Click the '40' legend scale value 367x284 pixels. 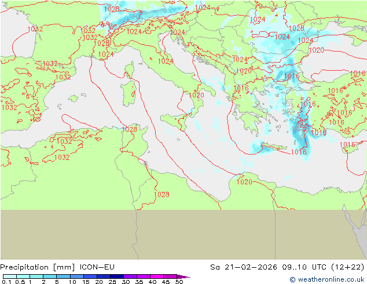(152, 282)
